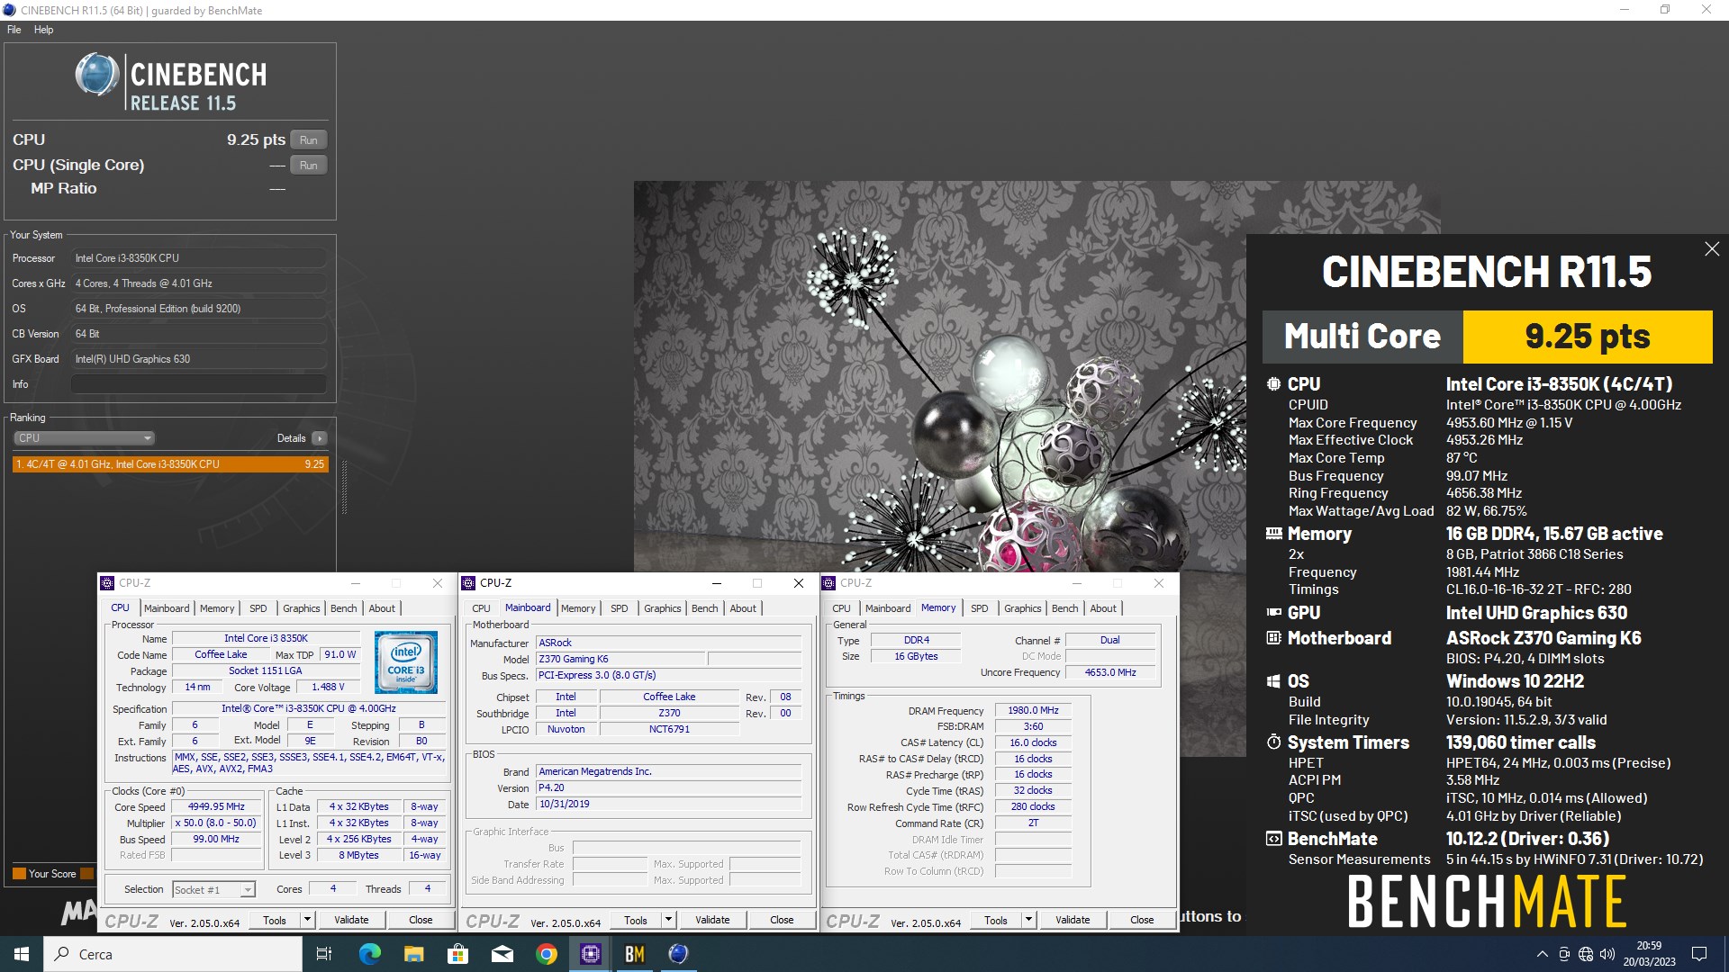Open the network status tray icon
The height and width of the screenshot is (972, 1729).
[1586, 954]
